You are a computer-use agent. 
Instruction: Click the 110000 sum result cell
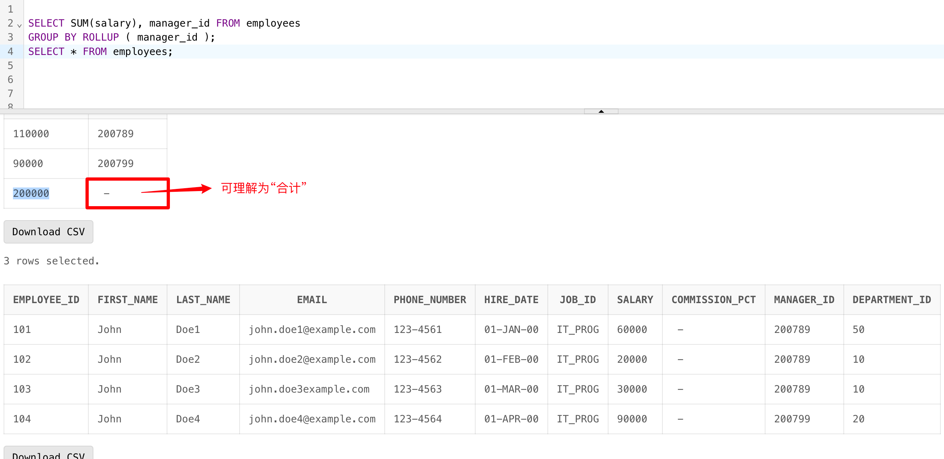click(31, 134)
